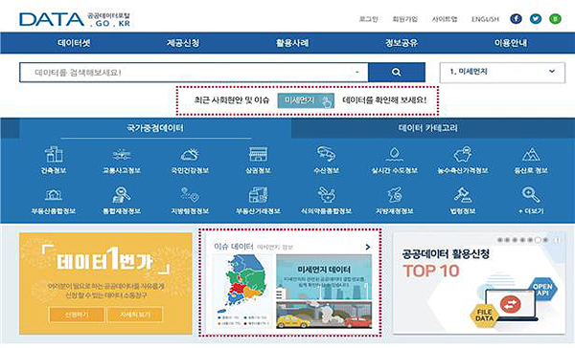575x348 pixels.
Task: Open the 공공데이터 활용신청 TOP 10 banner
Action: coord(479,284)
